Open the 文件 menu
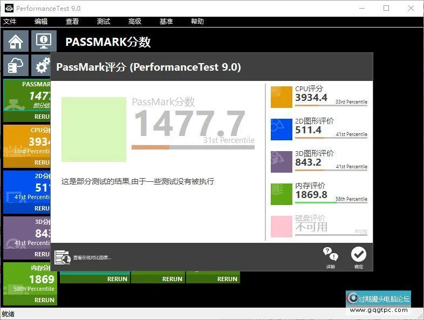 pos(10,22)
